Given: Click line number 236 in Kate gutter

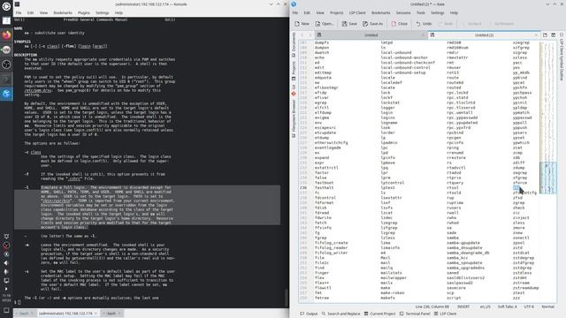Looking at the screenshot, I should [303, 188].
